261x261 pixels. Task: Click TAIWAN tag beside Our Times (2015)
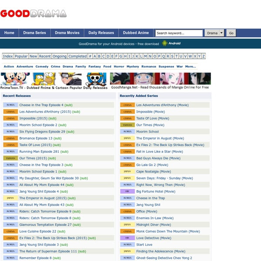coord(10,158)
